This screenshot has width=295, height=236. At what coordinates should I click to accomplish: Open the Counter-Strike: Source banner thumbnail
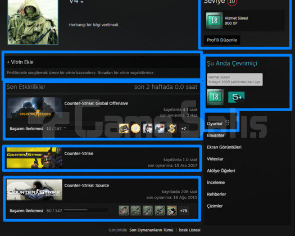[34, 190]
